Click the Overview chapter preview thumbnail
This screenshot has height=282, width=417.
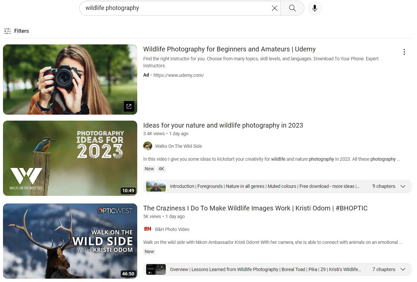[156, 269]
